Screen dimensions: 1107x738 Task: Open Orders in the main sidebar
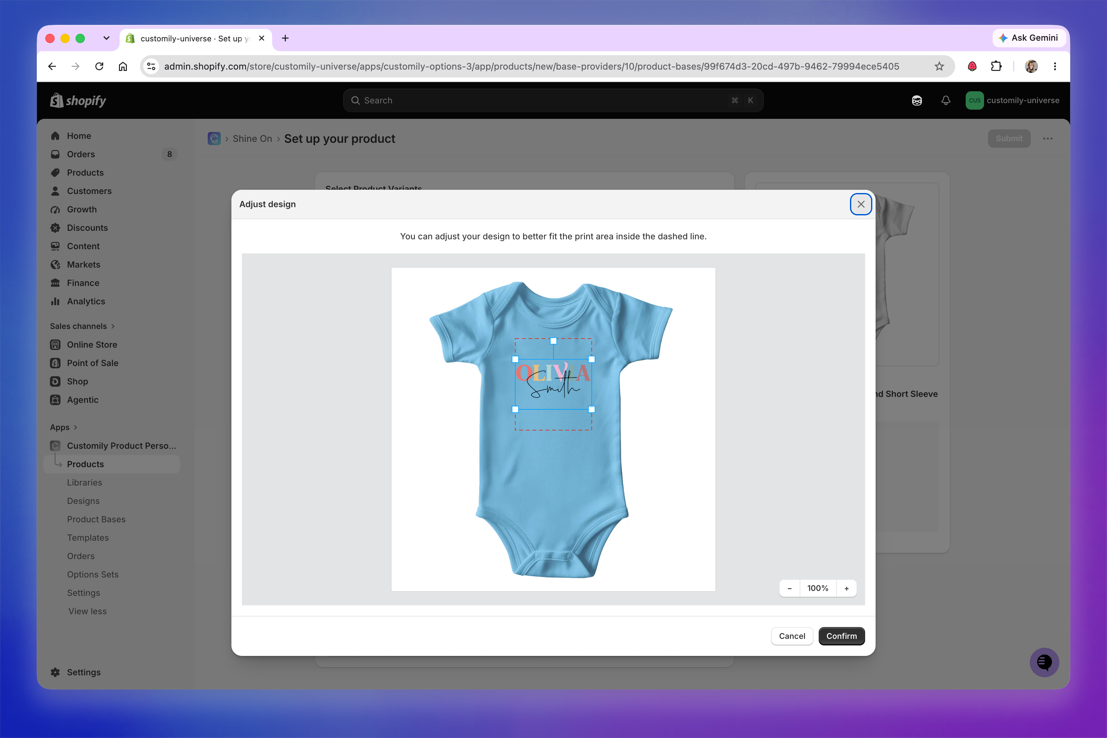81,154
